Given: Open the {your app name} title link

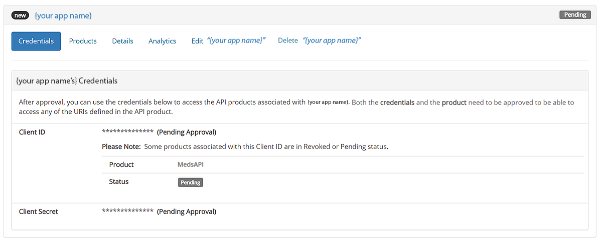Looking at the screenshot, I should point(63,16).
